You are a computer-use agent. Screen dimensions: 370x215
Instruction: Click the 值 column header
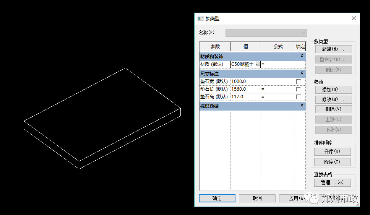[x=246, y=47]
